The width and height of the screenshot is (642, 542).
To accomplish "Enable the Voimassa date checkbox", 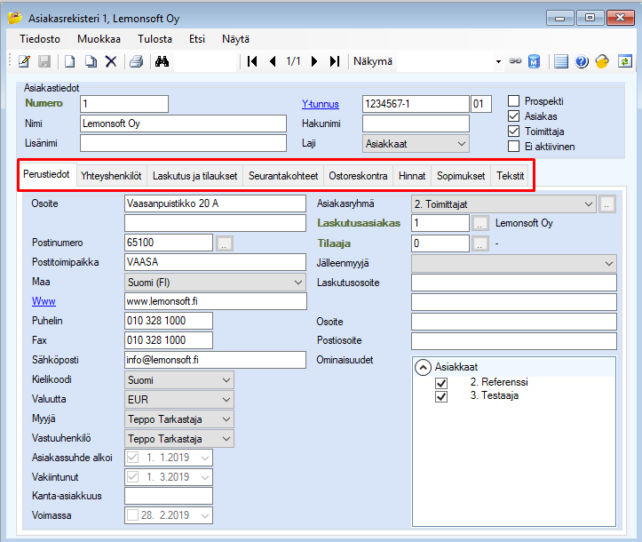I will 132,515.
